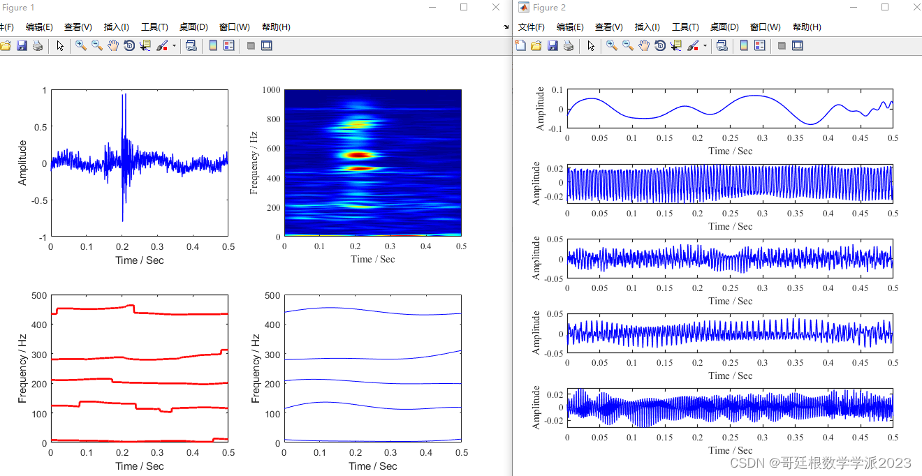Toggle the Brush/Select Data tool in Figure 1
The image size is (922, 476).
coord(161,45)
